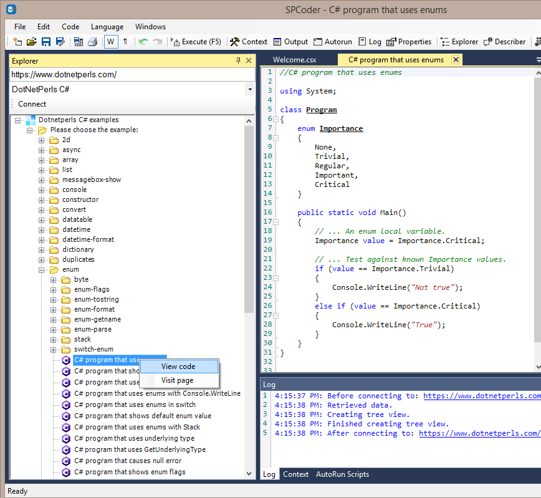Screen dimensions: 541x498
Task: Select the enum-parse folder icon
Action: [65, 330]
